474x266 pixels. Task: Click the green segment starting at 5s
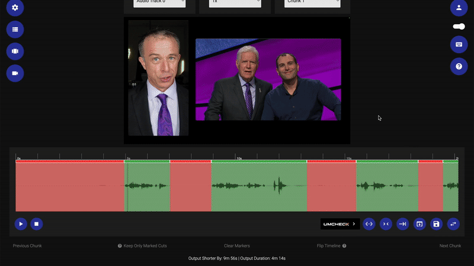[147, 186]
